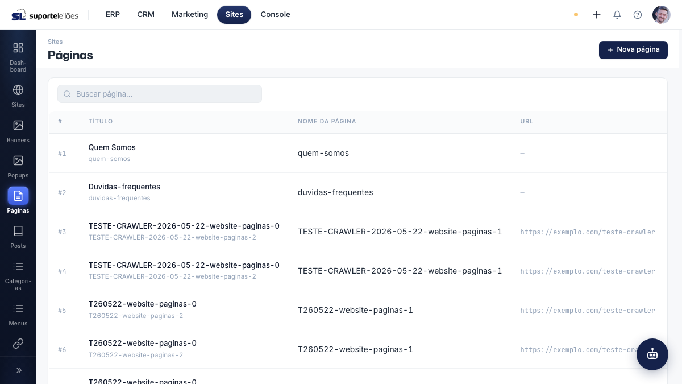
Task: Open the Duvidas-frequentes page title
Action: tap(124, 187)
